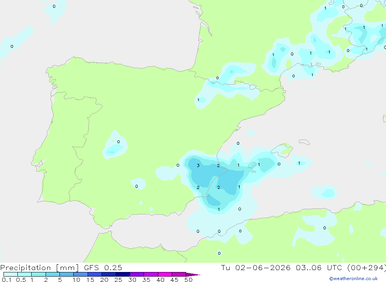This screenshot has height=282, width=386.
Task: Select the 0.1–0.5 mm legend color swatch
Action: point(10,274)
